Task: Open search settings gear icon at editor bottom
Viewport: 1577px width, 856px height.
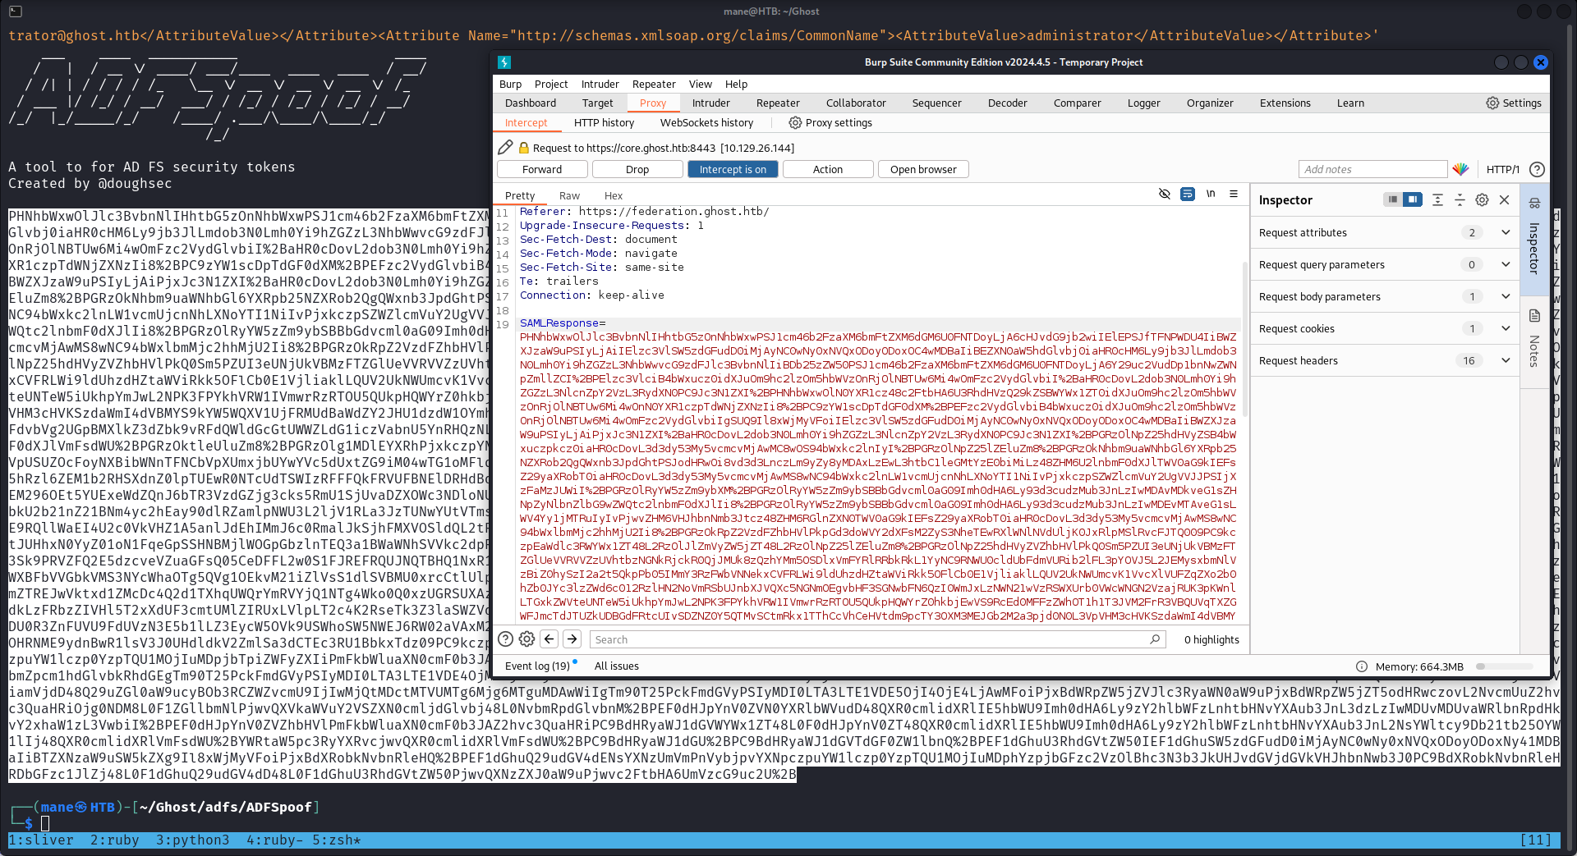Action: [527, 639]
